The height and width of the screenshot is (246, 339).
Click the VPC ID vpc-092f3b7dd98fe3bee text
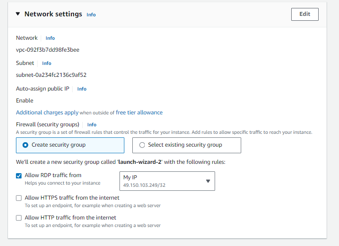[x=47, y=50]
